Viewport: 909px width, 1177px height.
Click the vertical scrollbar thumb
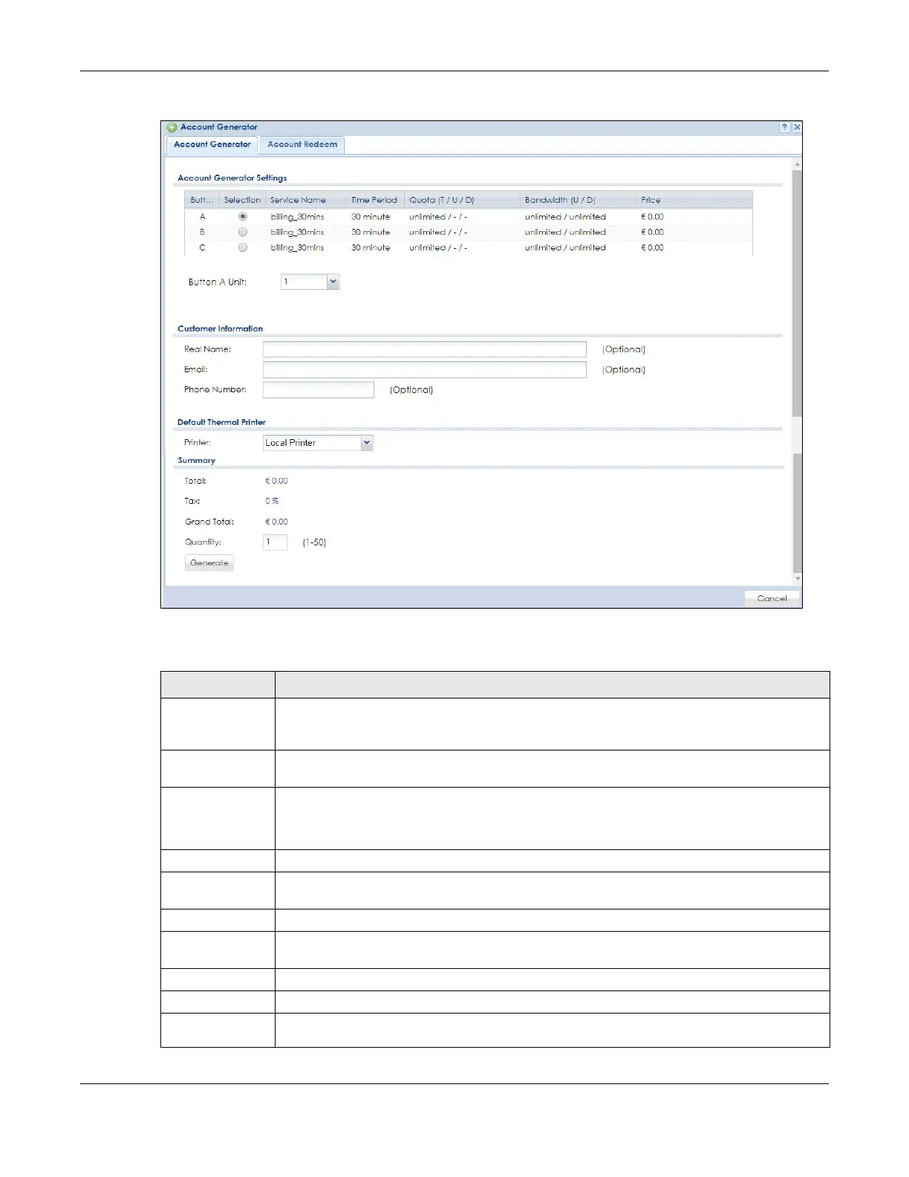tap(798, 294)
